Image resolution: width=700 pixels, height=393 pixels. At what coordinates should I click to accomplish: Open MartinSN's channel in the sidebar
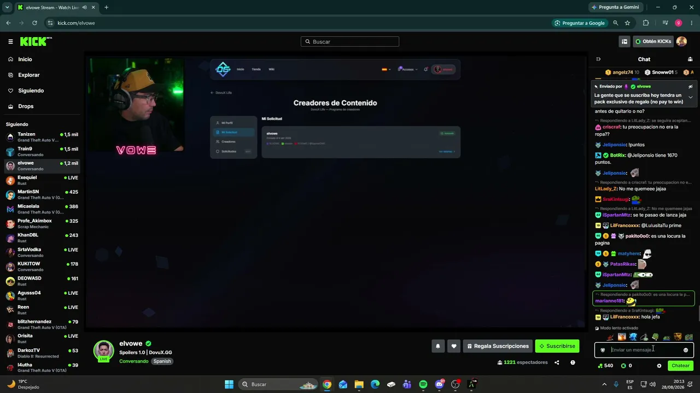pos(42,195)
